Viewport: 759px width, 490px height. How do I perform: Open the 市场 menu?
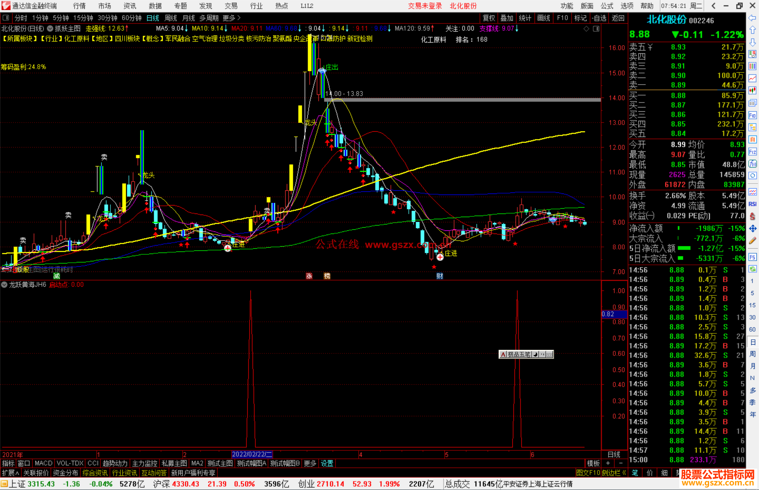coord(104,6)
